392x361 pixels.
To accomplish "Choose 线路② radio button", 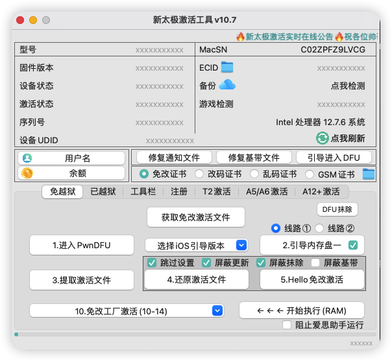I will pos(319,228).
